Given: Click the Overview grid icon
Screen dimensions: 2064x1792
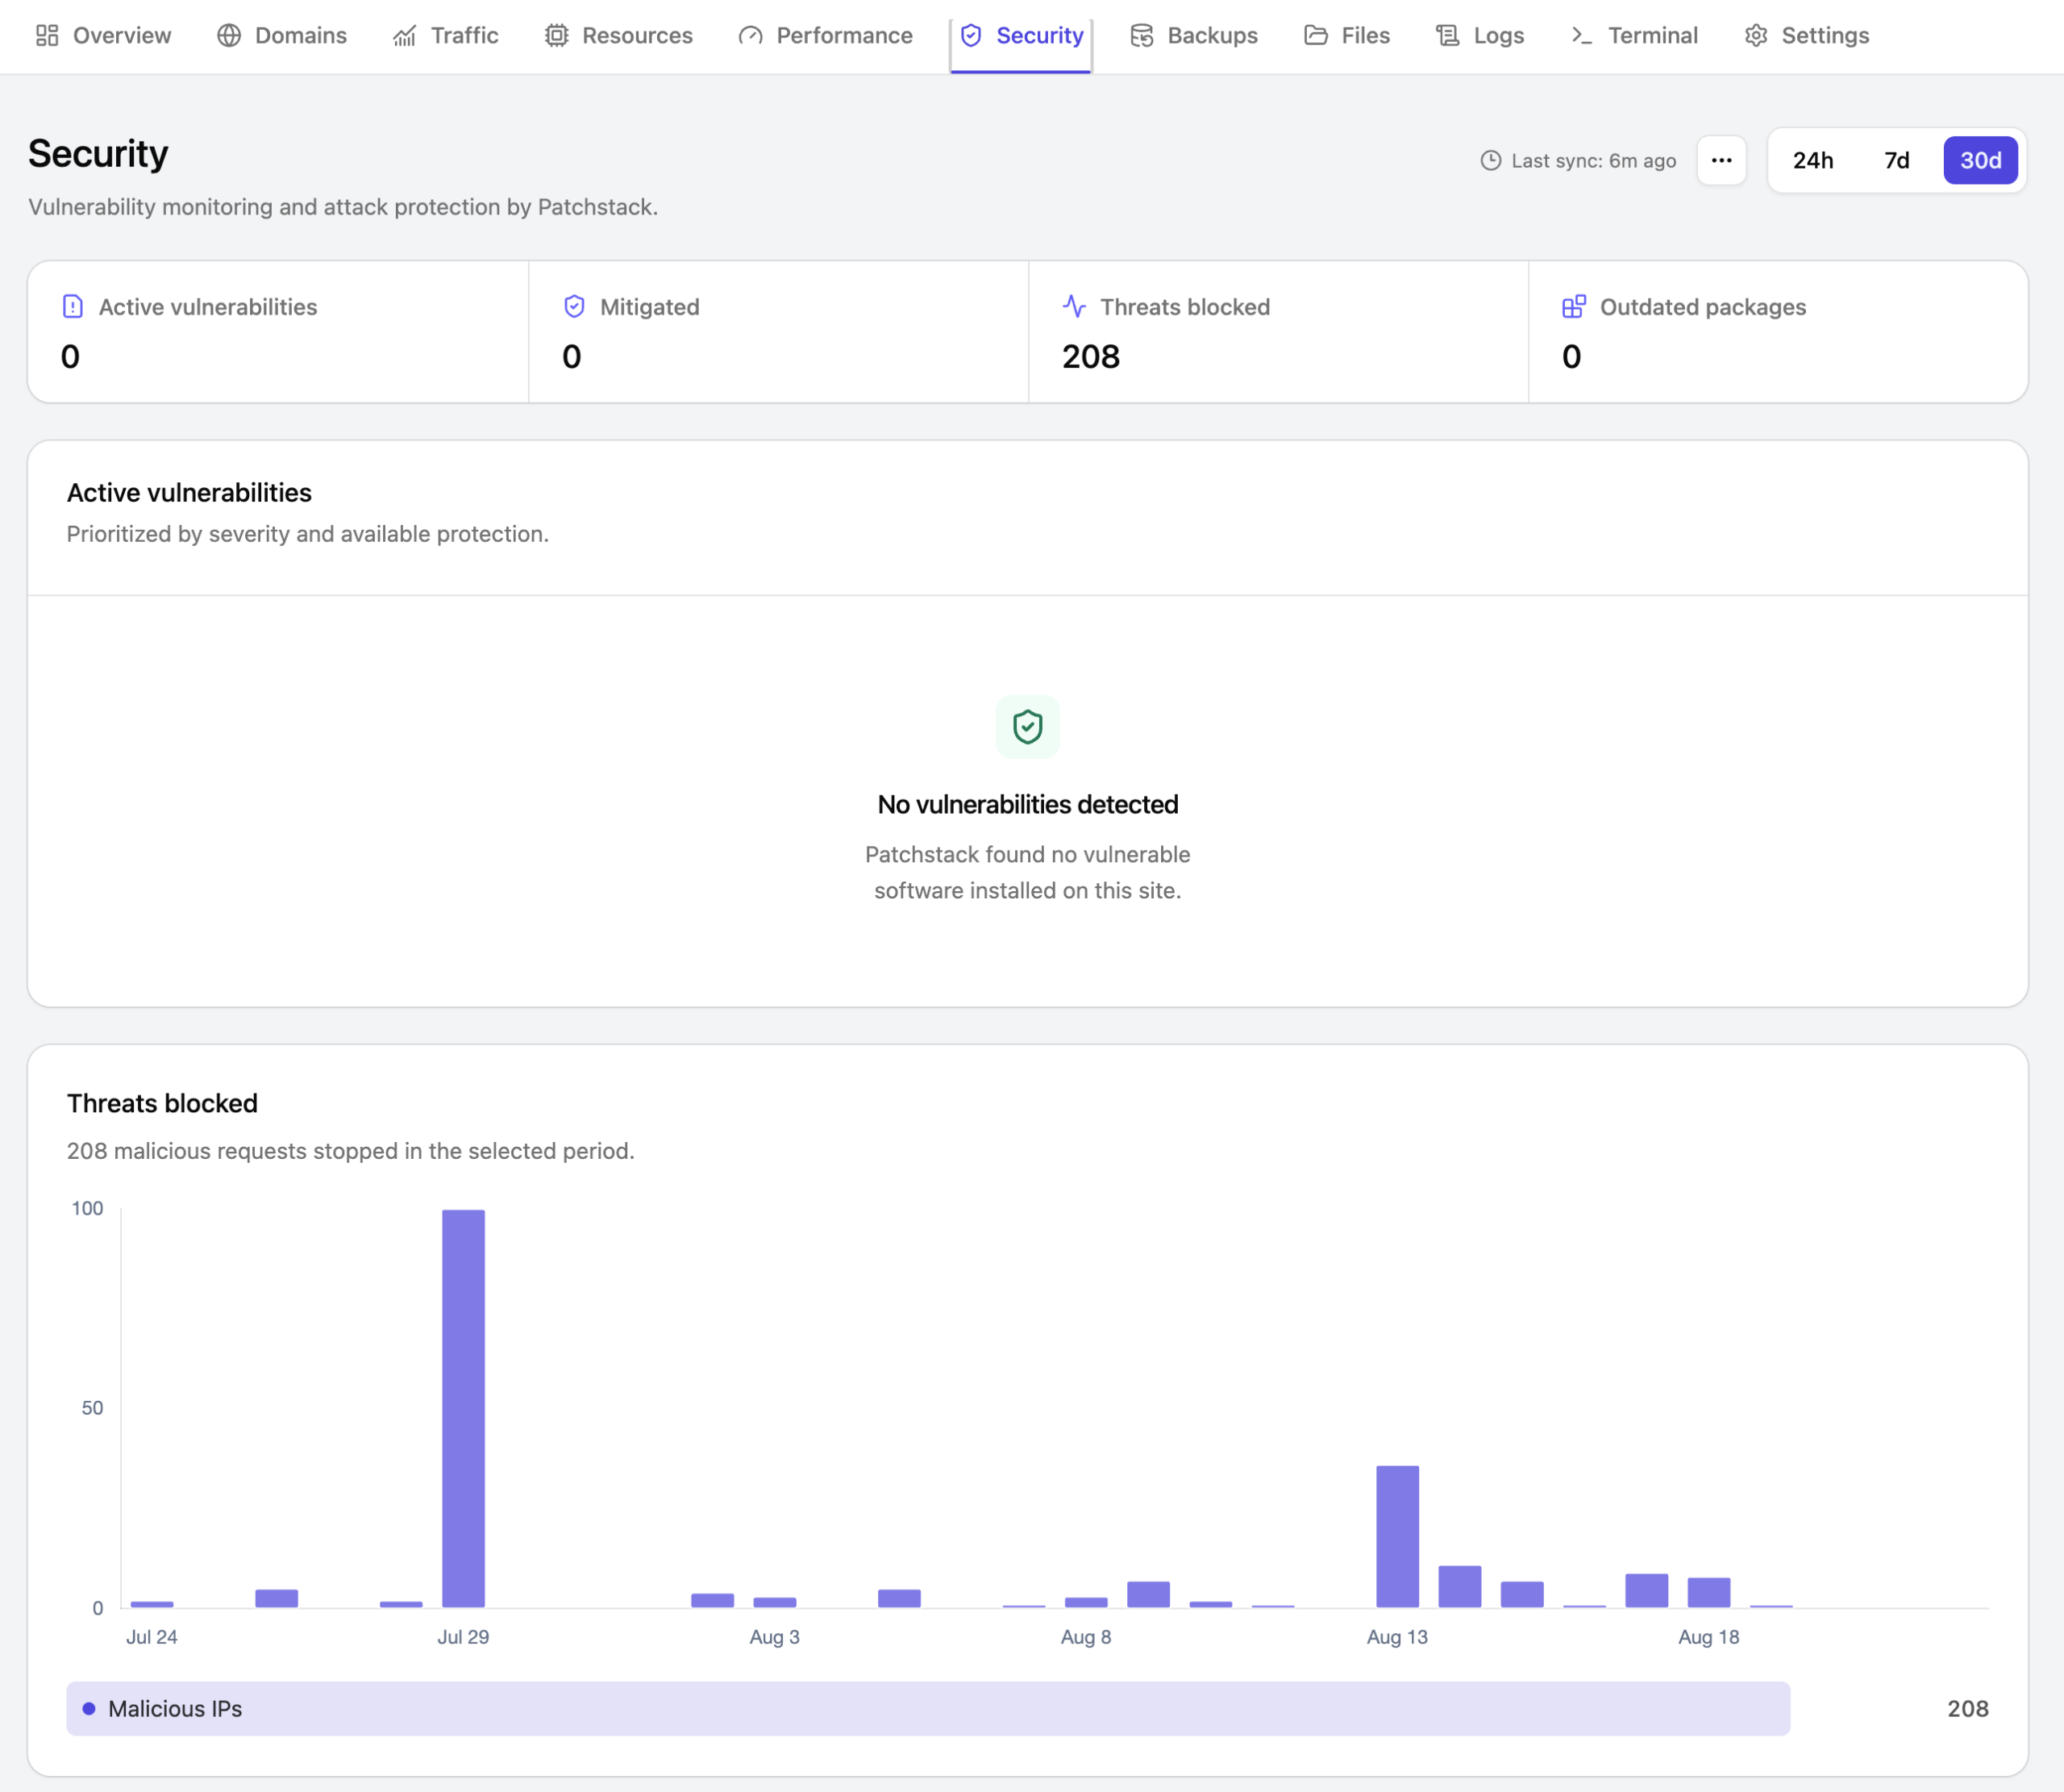Looking at the screenshot, I should click(47, 36).
